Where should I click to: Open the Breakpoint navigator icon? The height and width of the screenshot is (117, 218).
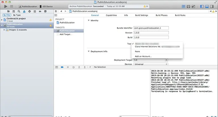click(x=40, y=11)
